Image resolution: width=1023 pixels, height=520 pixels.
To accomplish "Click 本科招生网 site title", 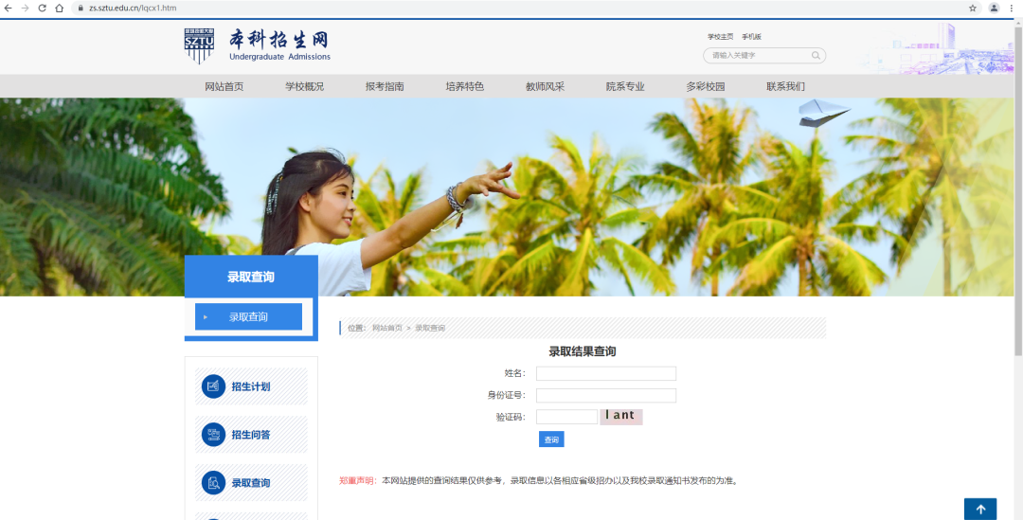I will (279, 39).
